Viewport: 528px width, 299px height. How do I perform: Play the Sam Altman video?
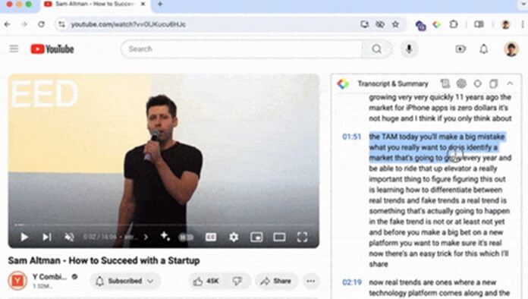click(24, 237)
